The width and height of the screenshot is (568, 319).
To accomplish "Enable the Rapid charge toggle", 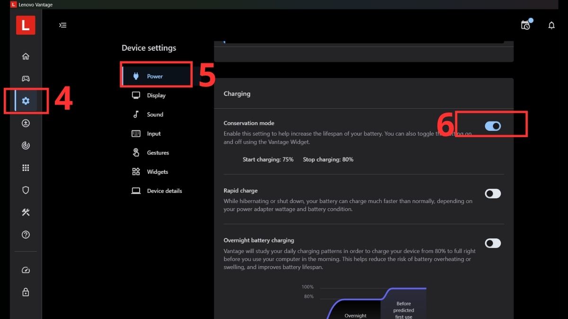I will [x=493, y=193].
